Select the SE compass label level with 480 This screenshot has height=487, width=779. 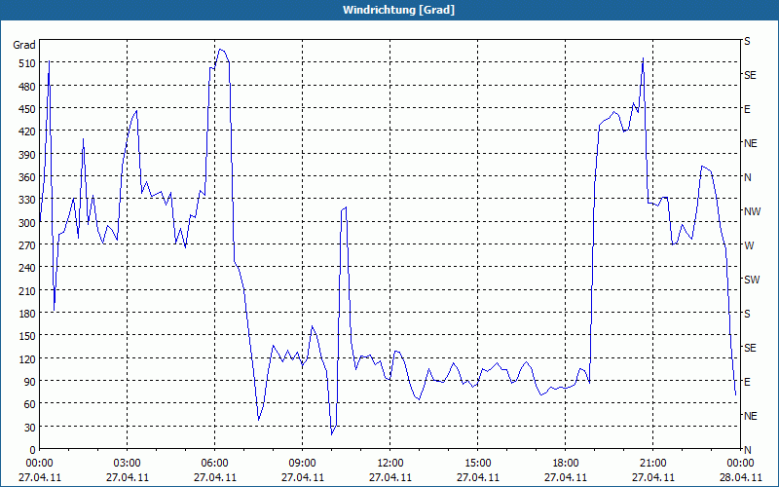click(750, 75)
